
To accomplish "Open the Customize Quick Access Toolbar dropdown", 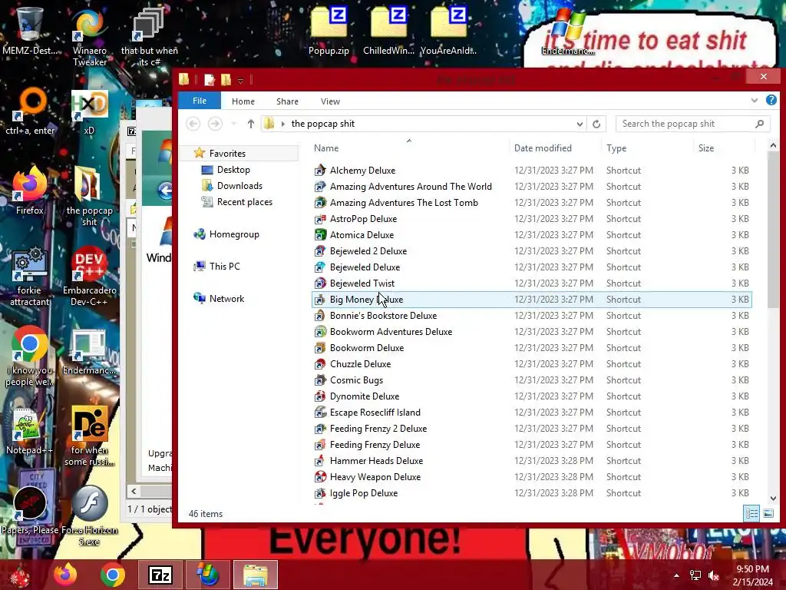I will 240,80.
